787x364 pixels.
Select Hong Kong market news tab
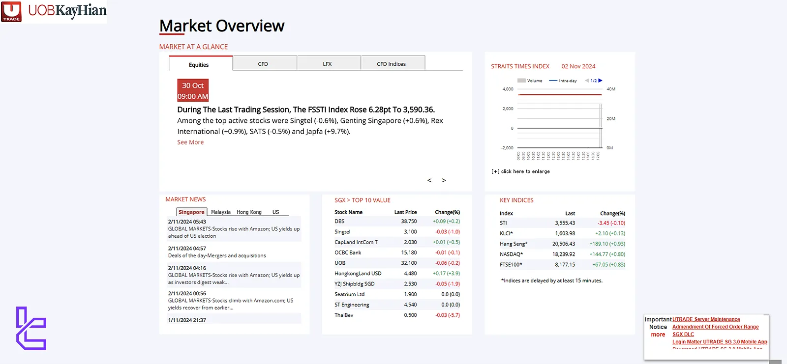(249, 212)
